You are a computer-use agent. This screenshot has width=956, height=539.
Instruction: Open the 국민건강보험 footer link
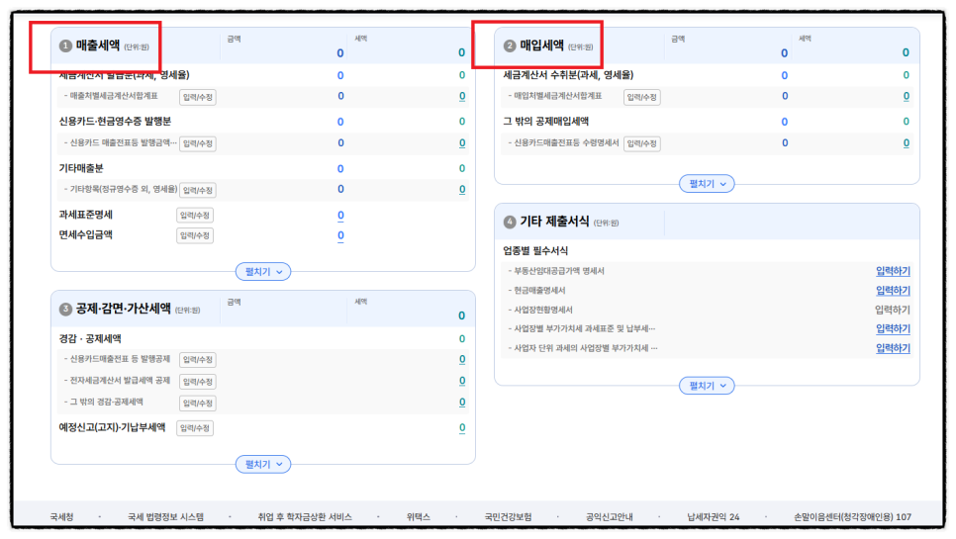(x=508, y=517)
